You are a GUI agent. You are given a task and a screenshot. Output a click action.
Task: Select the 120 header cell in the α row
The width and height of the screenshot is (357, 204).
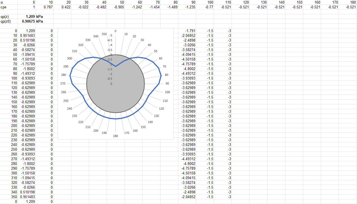[241, 2]
